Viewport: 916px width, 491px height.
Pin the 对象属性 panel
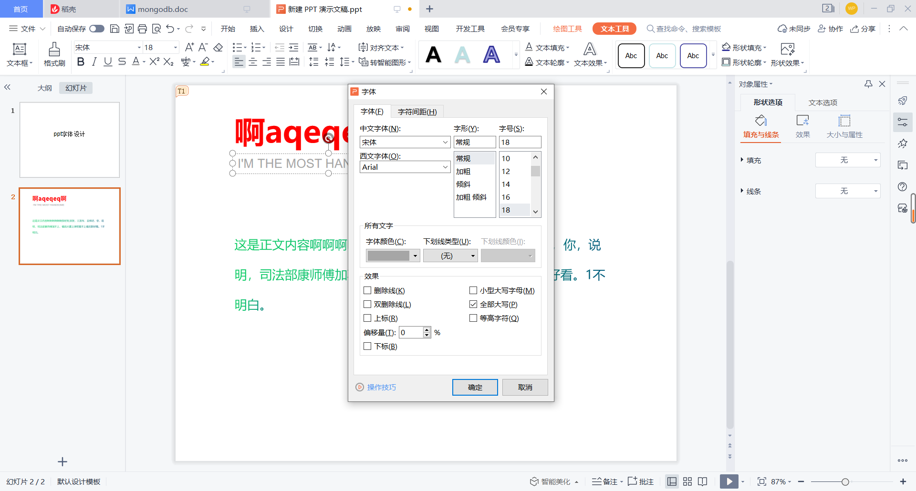click(868, 84)
